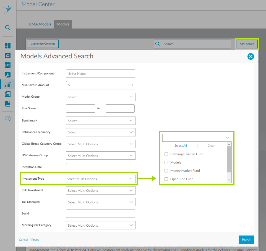Open the dashboard grid icon
Image resolution: width=266 pixels, height=251 pixels.
pos(8,46)
